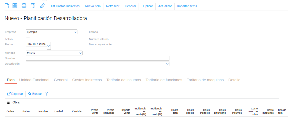Open the Costos indirectos tab
The width and height of the screenshot is (288, 124).
pyautogui.click(x=87, y=80)
